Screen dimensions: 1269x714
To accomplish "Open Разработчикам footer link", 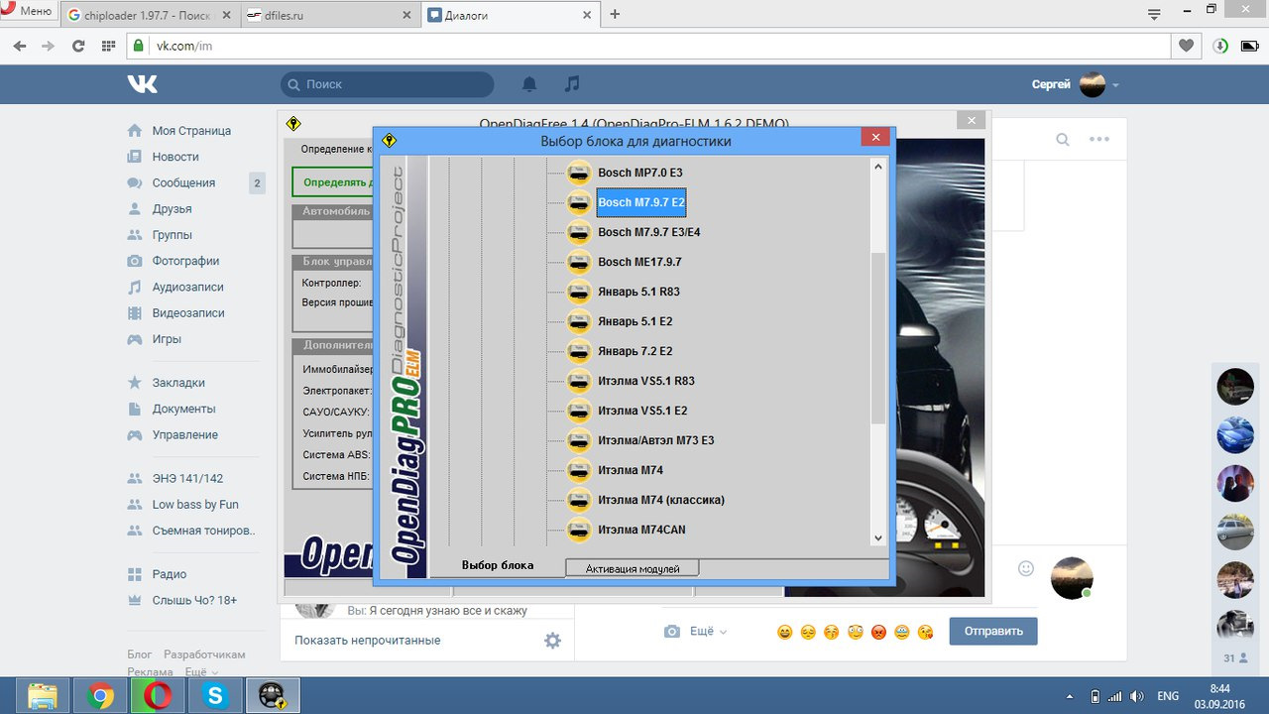I will (x=204, y=654).
